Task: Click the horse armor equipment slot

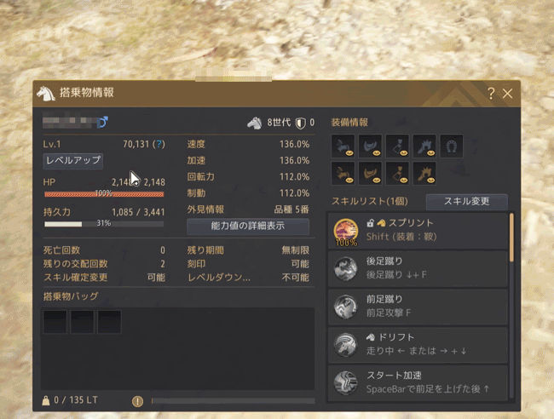Action: 343,146
